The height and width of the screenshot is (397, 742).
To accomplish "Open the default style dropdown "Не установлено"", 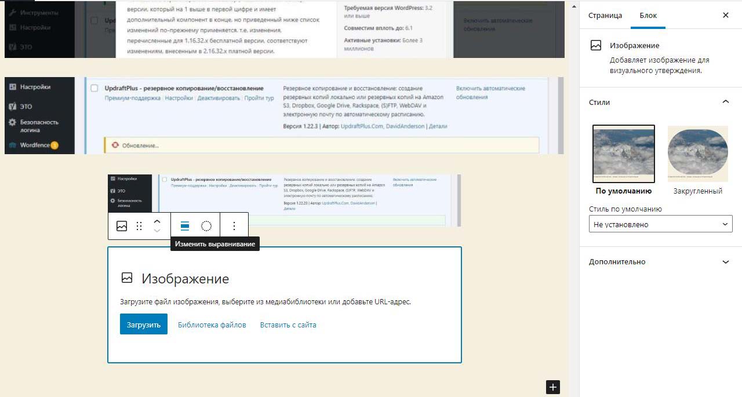I will [x=660, y=224].
